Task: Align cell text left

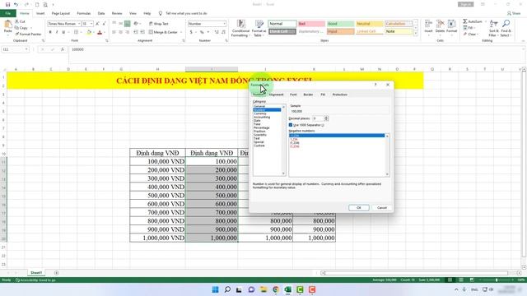Action: 114,32
